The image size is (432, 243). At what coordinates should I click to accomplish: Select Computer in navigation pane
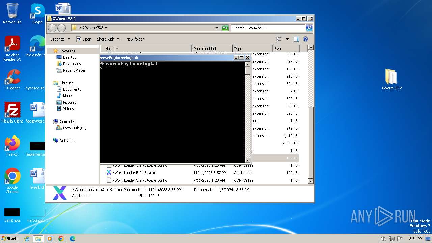point(67,122)
